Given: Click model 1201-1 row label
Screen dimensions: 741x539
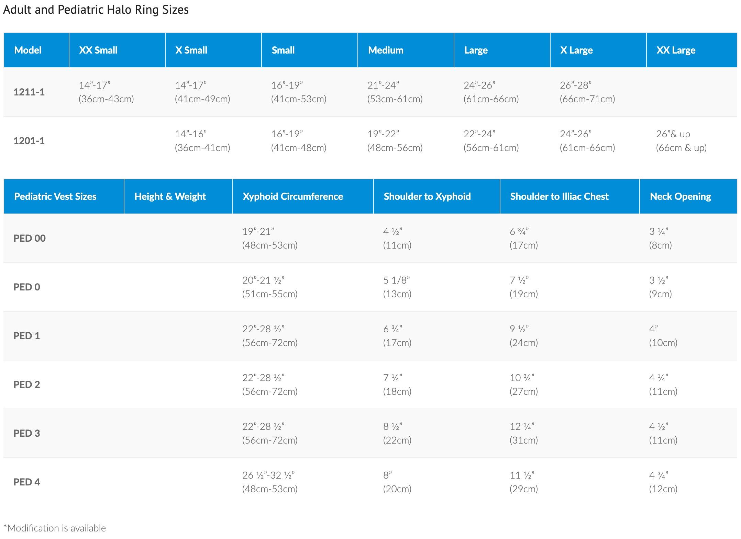Looking at the screenshot, I should pos(29,141).
